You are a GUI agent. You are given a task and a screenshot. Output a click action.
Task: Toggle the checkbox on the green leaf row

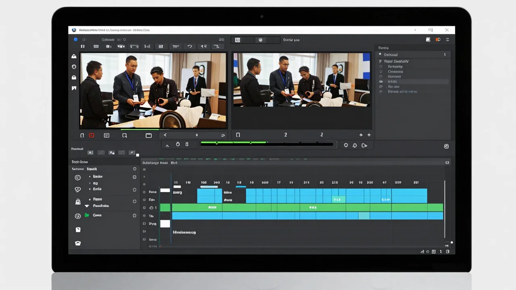tap(135, 215)
